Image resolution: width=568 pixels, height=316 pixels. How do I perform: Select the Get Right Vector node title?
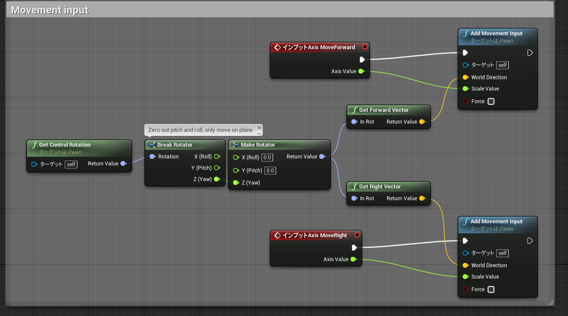pos(380,187)
